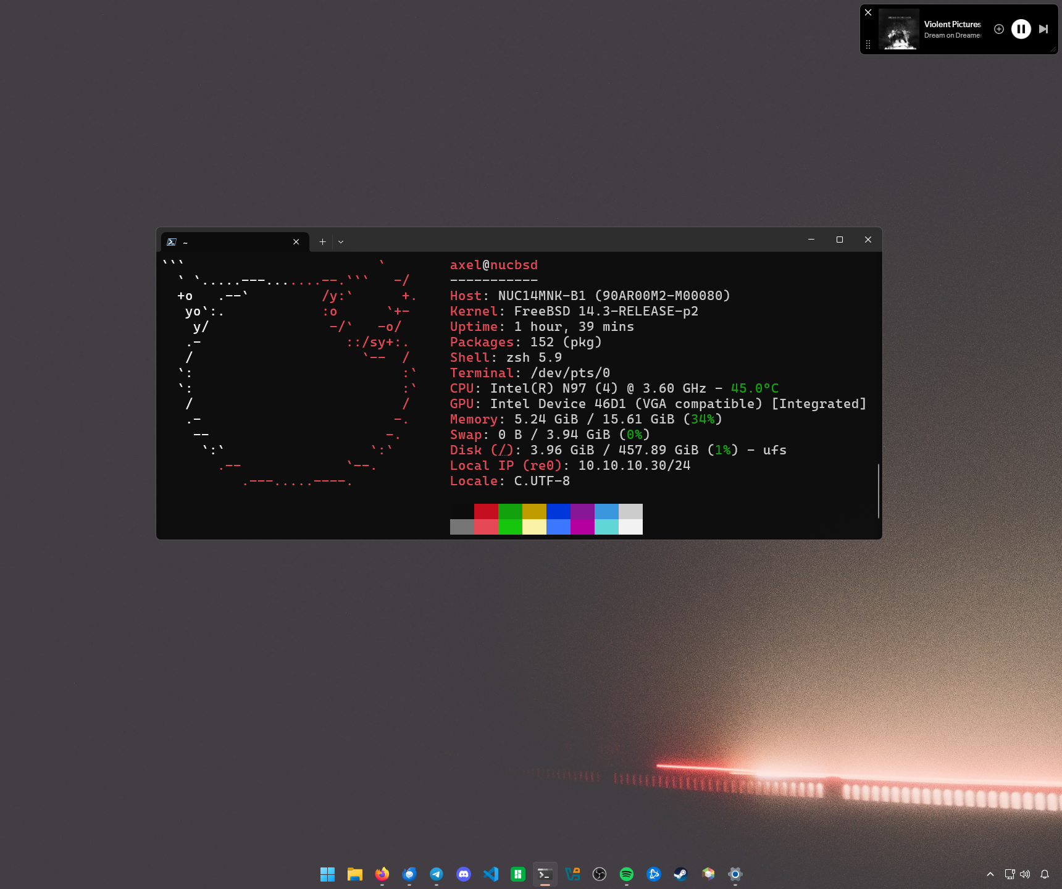The width and height of the screenshot is (1062, 889).
Task: Launch Battle.net from the taskbar
Action: pos(654,874)
